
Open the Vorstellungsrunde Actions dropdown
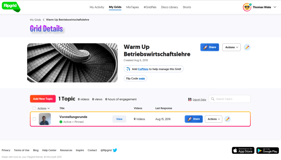[x=213, y=119]
